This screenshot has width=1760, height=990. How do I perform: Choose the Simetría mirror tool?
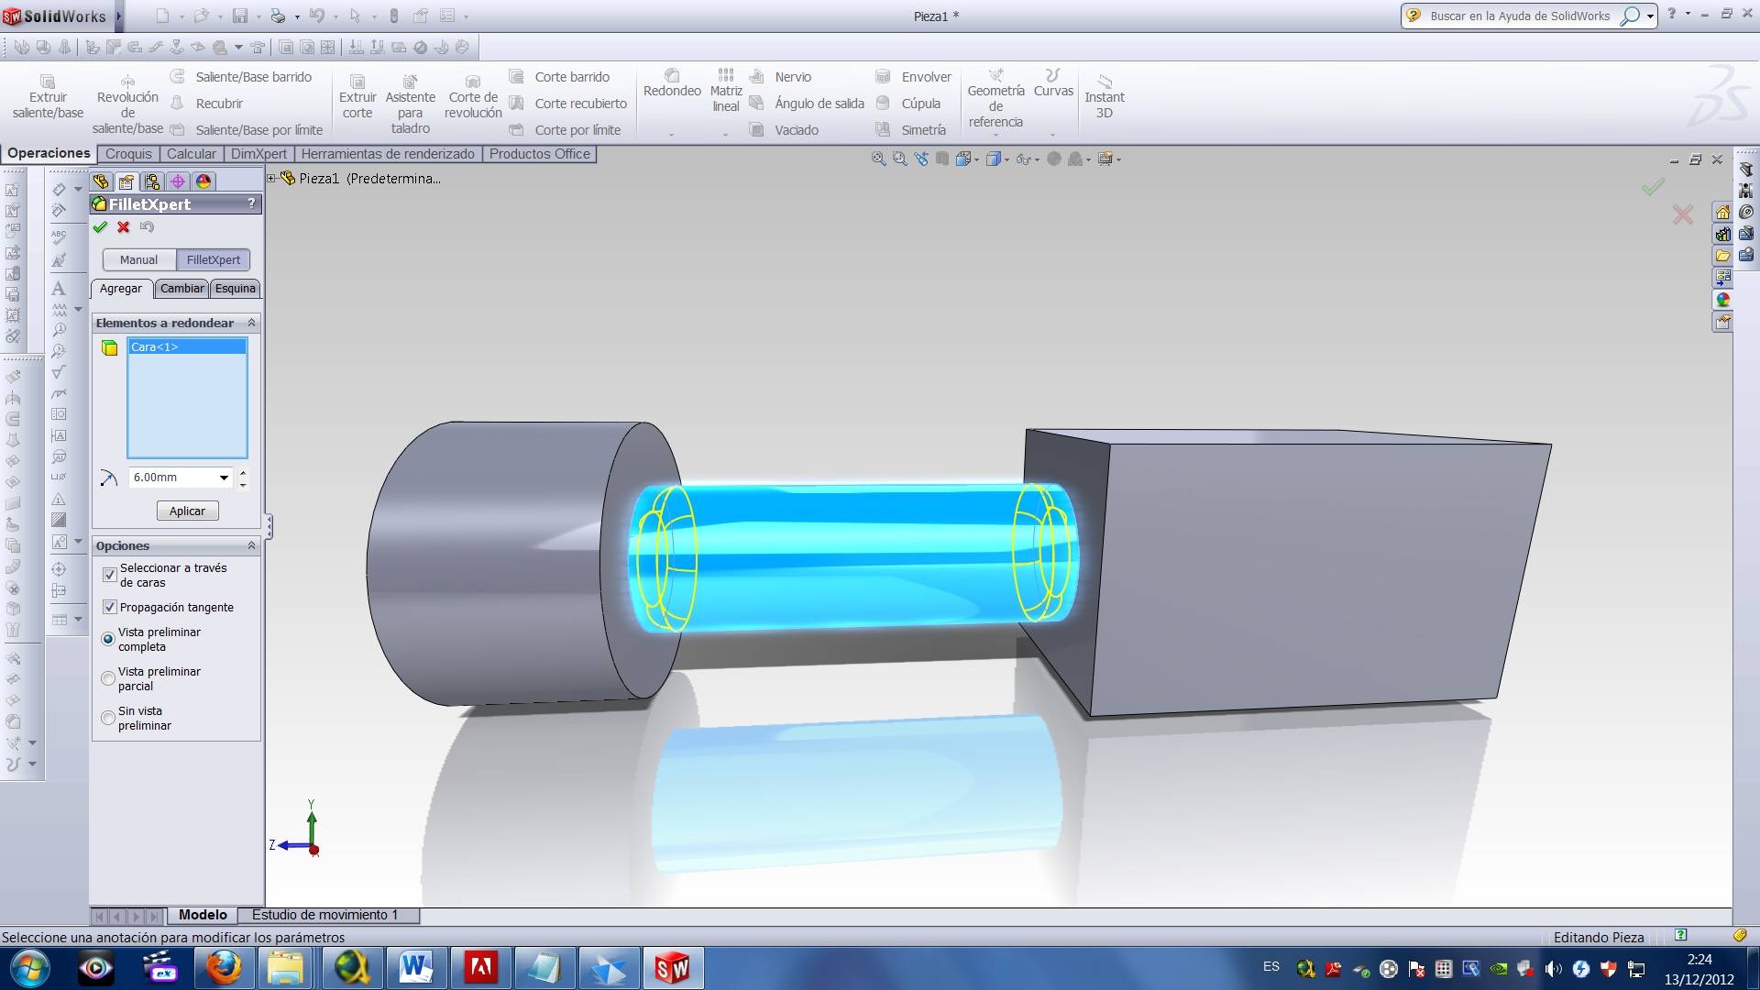tap(911, 130)
